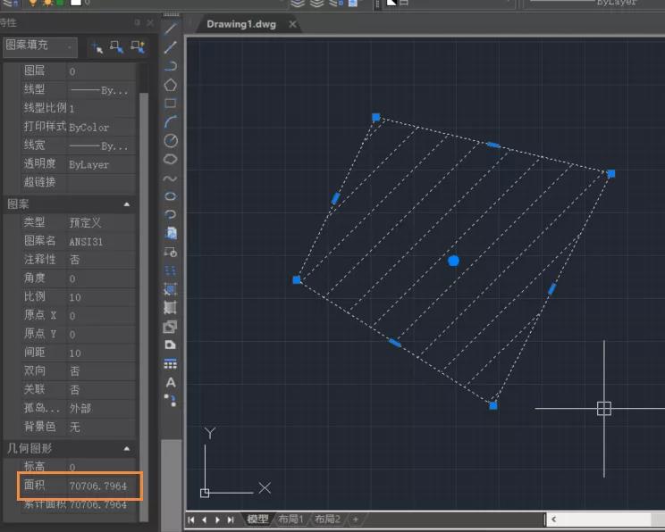Switch to the 布局2 layout tab
Viewport: 665px width, 532px height.
(326, 520)
